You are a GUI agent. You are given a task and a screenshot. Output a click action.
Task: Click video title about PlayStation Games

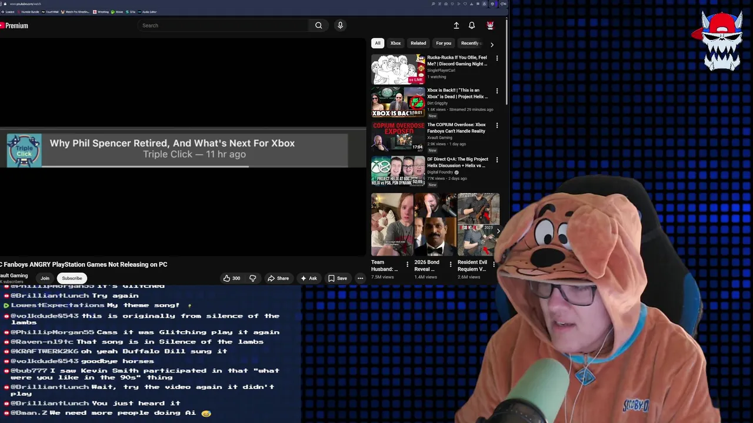[x=84, y=264]
